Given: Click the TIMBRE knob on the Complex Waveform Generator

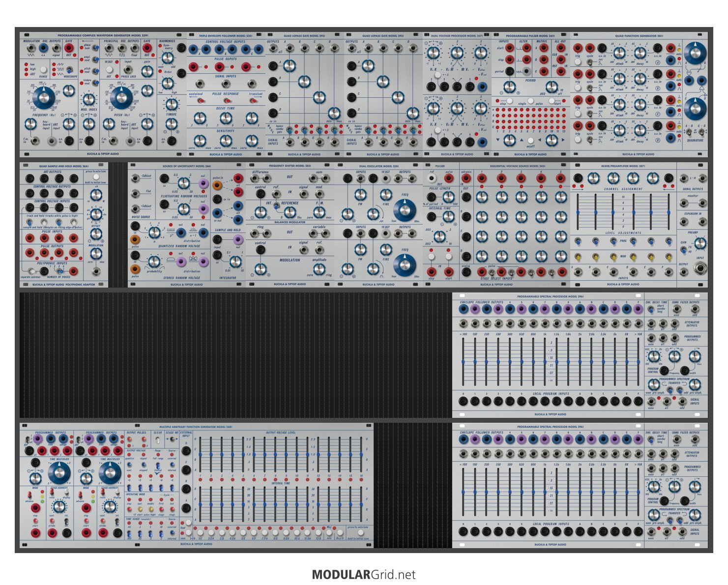Looking at the screenshot, I should [x=172, y=104].
